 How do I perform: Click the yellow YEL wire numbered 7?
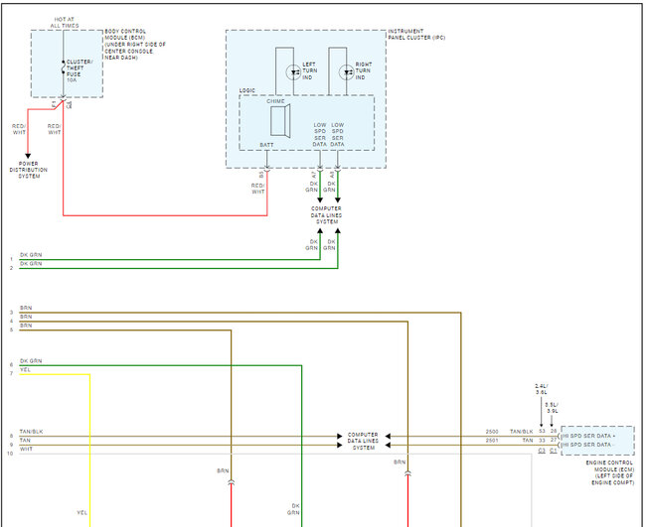click(55, 374)
